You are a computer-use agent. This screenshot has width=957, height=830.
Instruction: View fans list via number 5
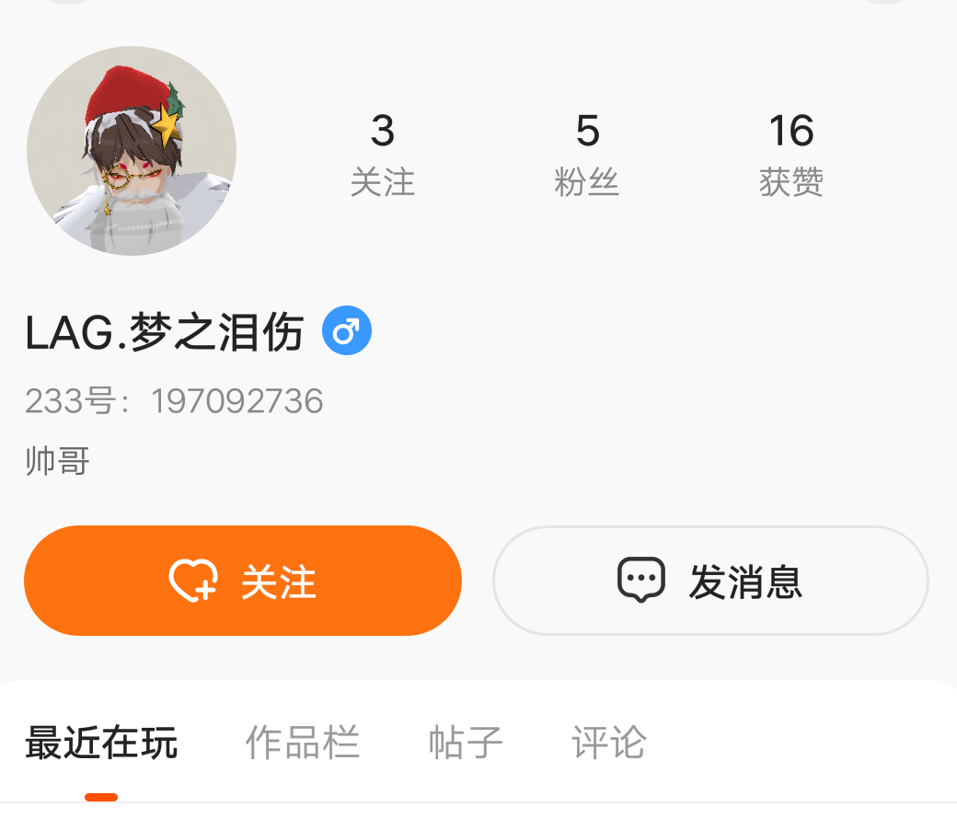[588, 131]
